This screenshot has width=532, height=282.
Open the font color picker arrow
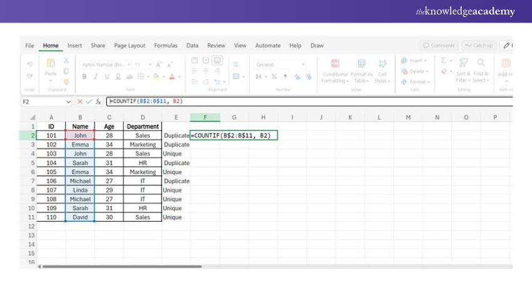[180, 76]
